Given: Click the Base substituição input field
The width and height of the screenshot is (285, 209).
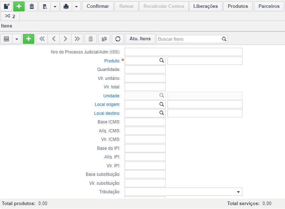Looking at the screenshot, I should click(x=145, y=174).
